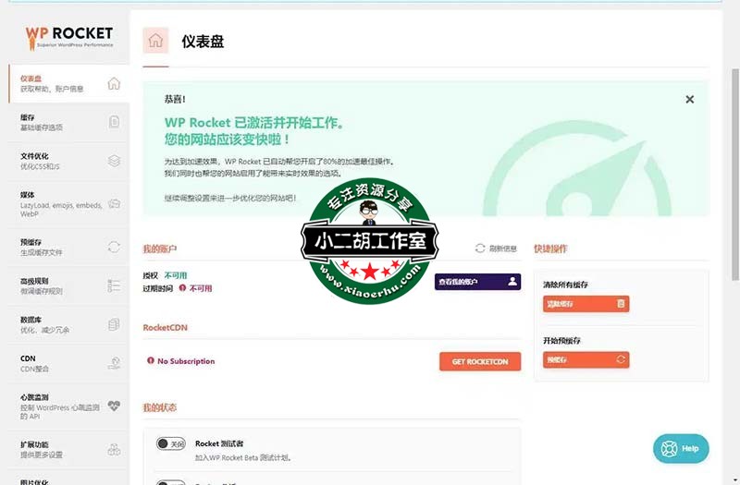The width and height of the screenshot is (740, 485).
Task: Click the WP Rocket logo
Action: coord(69,36)
